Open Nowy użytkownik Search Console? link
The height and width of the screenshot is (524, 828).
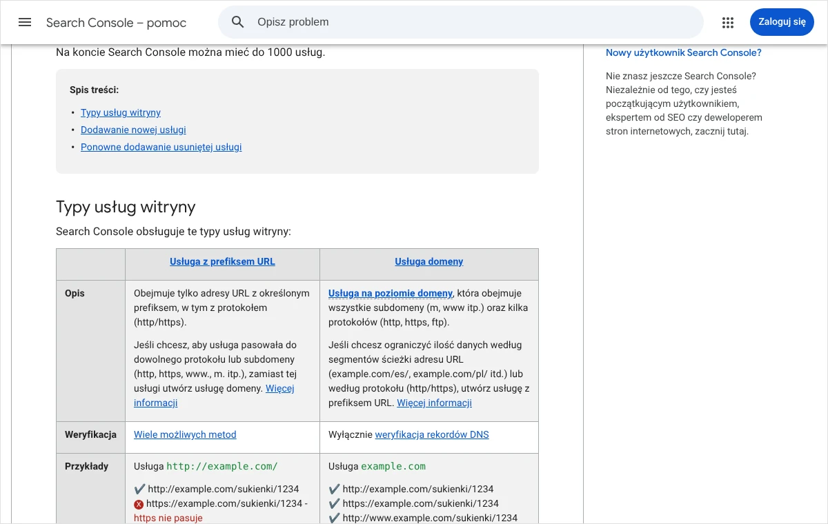(x=684, y=52)
